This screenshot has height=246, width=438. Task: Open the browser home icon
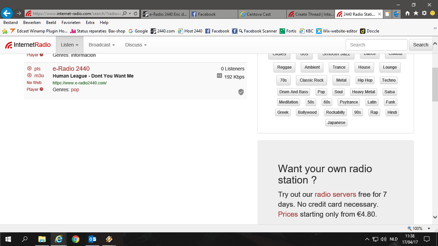pos(407,13)
